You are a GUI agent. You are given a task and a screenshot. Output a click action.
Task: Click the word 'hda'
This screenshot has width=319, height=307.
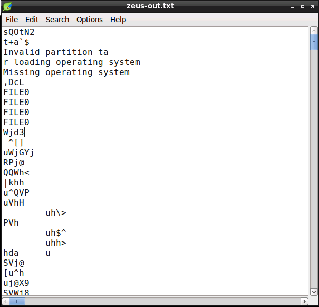tap(11, 253)
